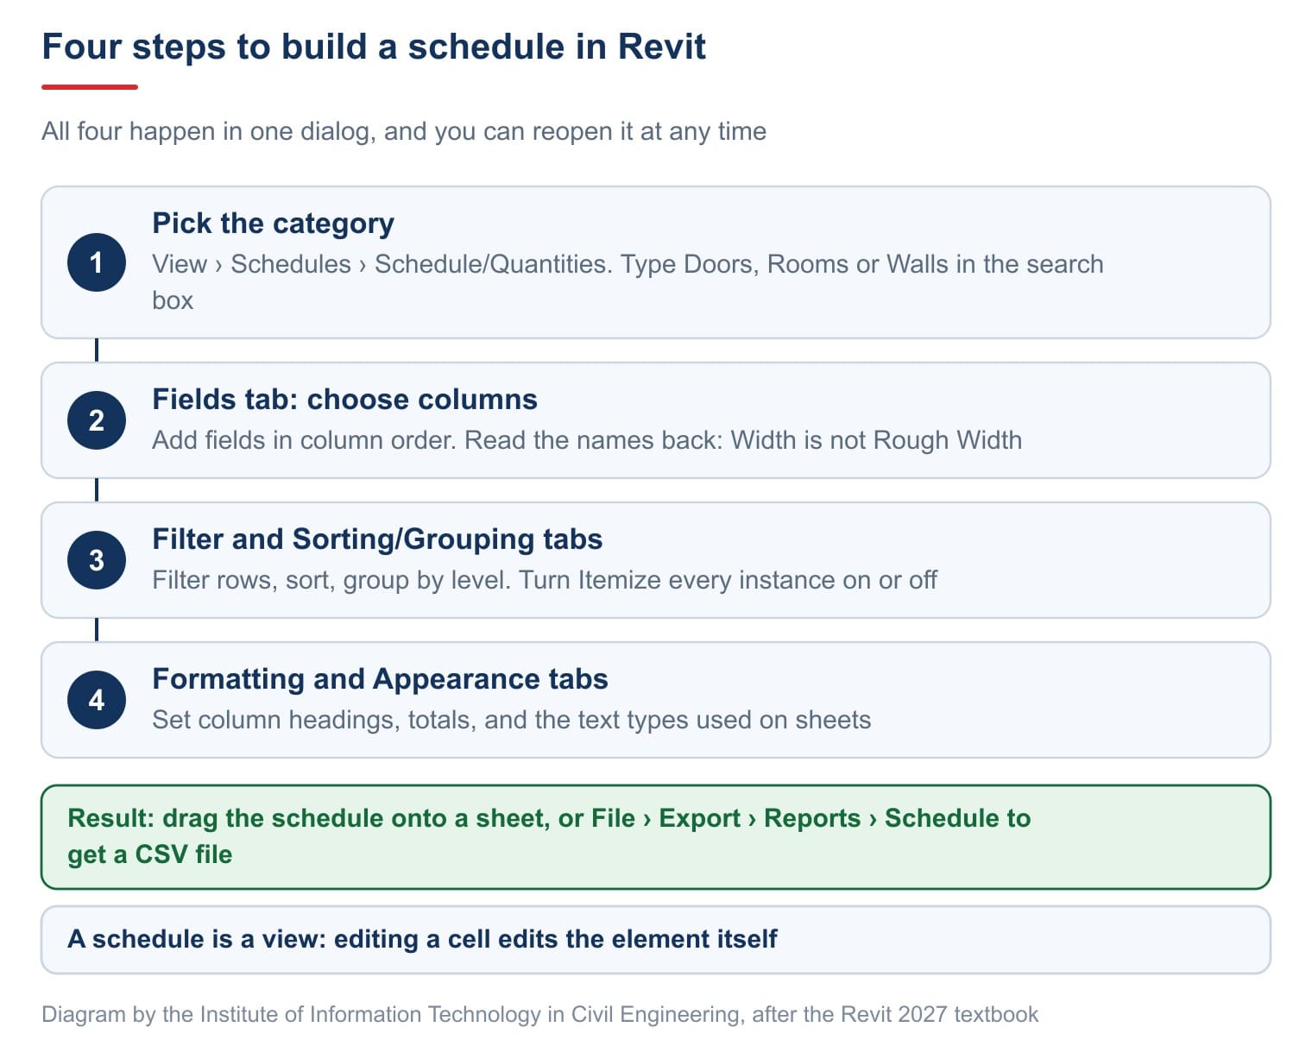Click the 'Fields tab: choose columns' heading
This screenshot has height=1046, width=1312.
click(x=344, y=400)
